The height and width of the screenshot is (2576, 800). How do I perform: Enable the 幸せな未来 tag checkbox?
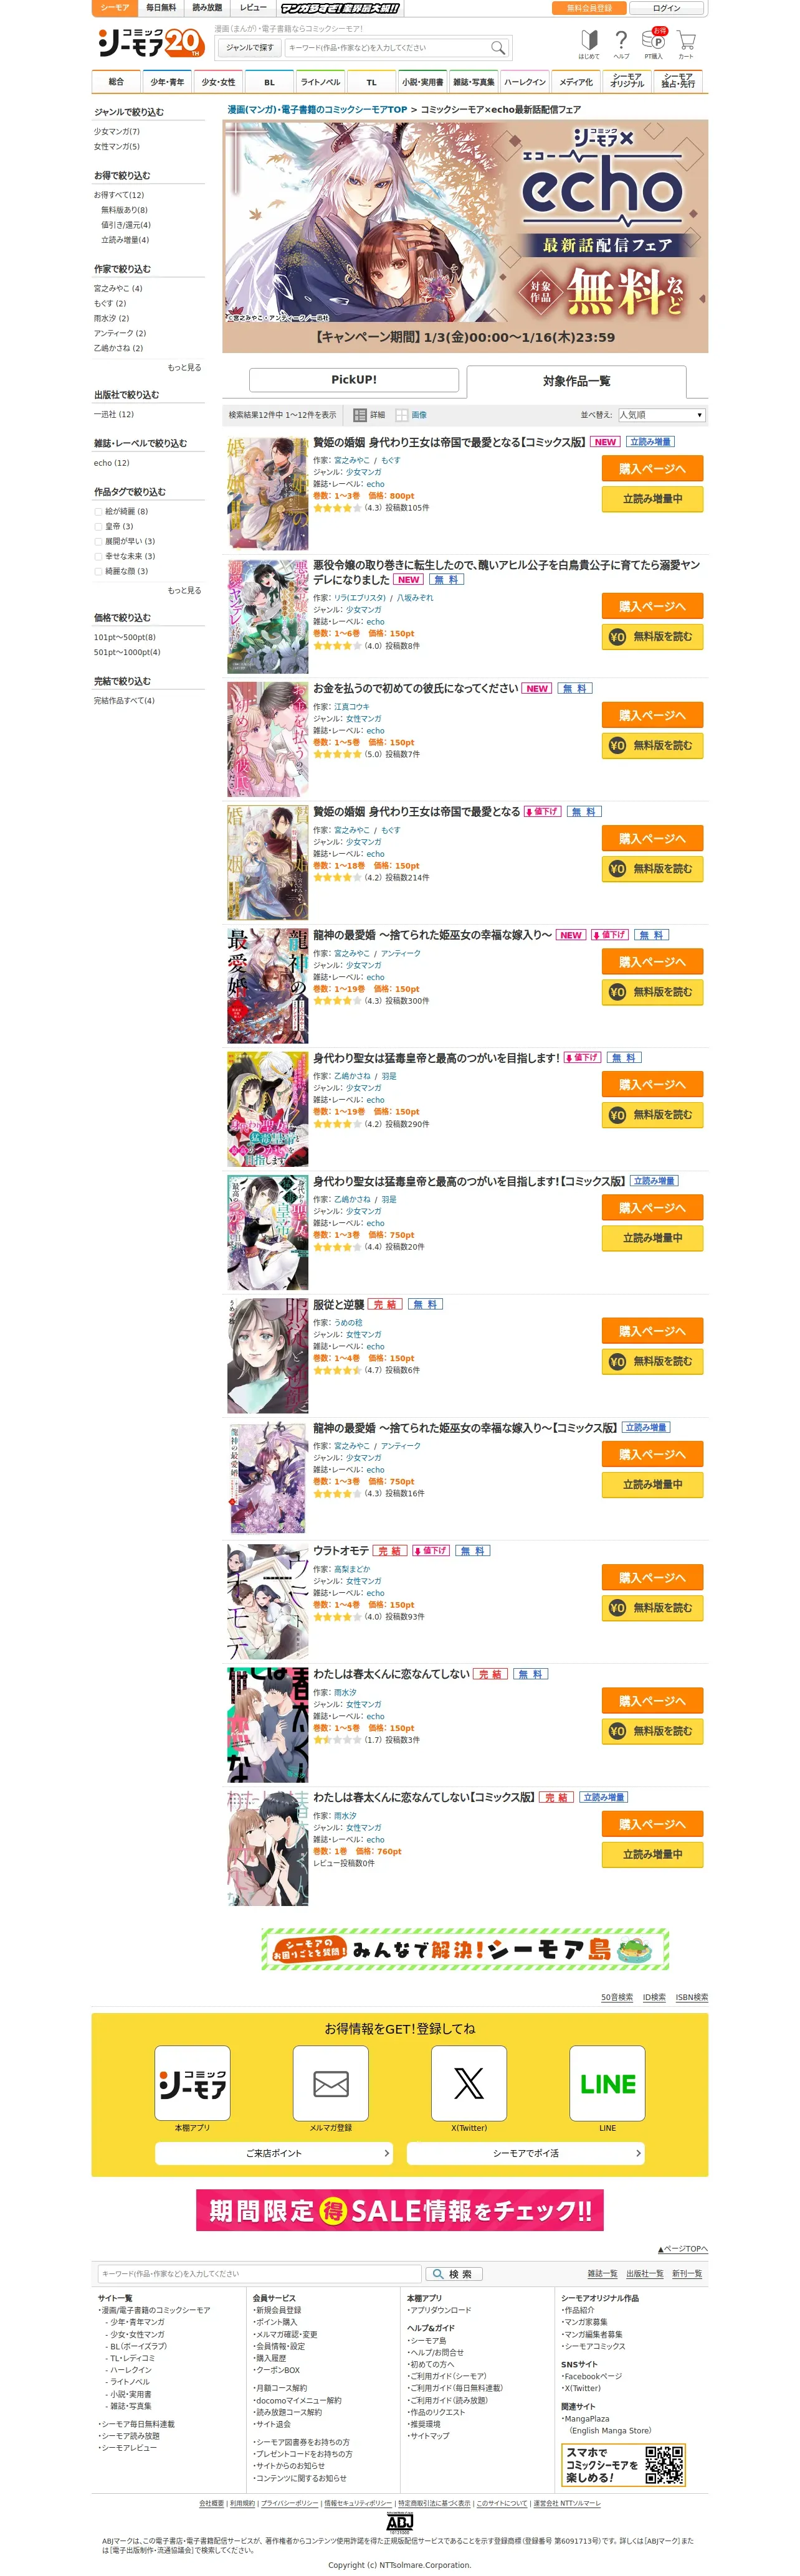pos(98,557)
